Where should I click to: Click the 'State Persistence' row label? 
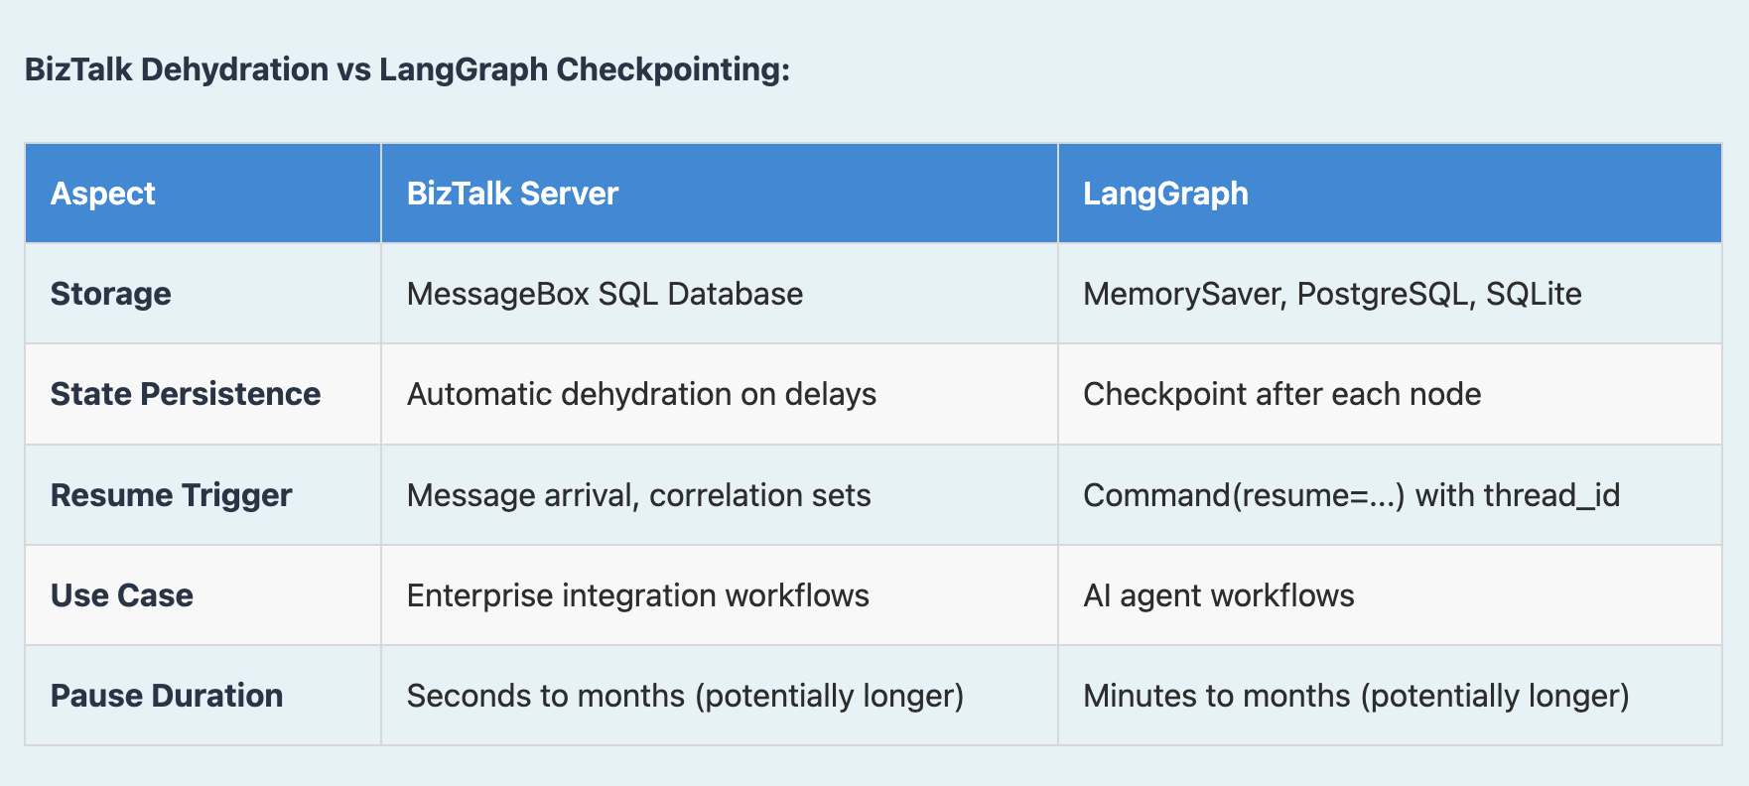coord(202,394)
